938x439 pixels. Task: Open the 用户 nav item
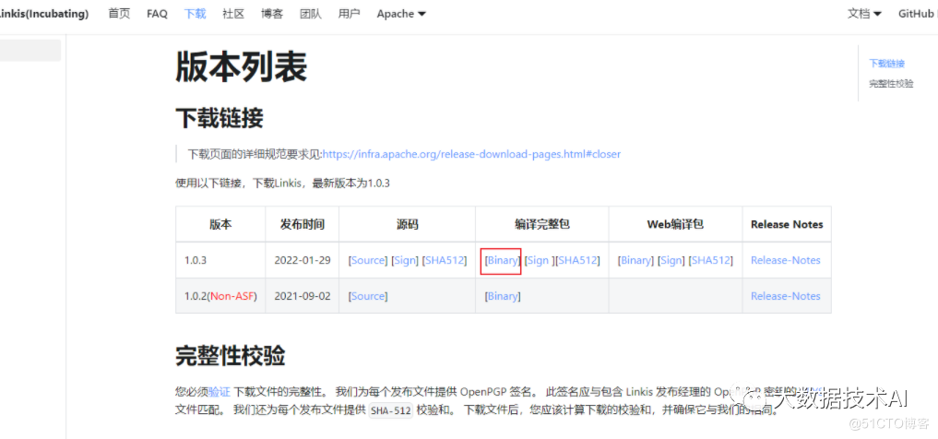point(349,14)
